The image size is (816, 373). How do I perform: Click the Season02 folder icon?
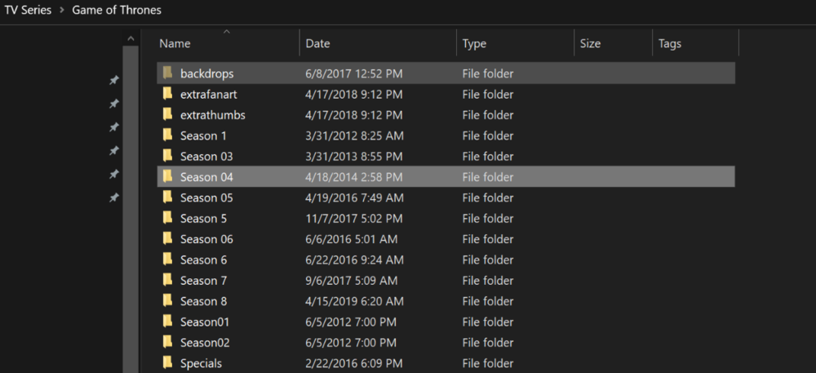click(167, 343)
